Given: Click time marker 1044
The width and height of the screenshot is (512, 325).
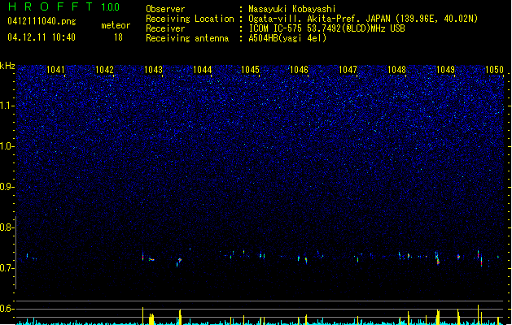Looking at the screenshot, I should (202, 70).
